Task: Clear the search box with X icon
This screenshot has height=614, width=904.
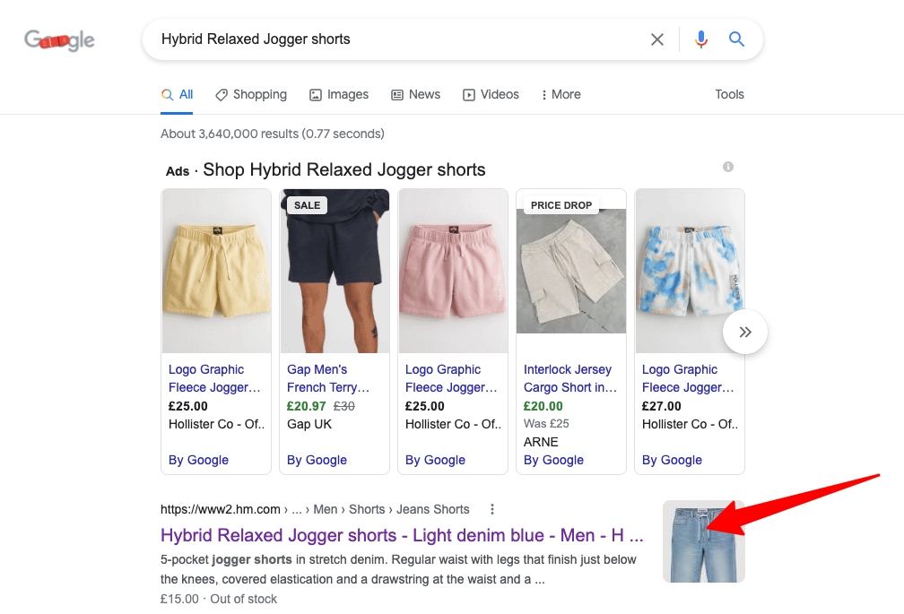Action: pos(657,39)
